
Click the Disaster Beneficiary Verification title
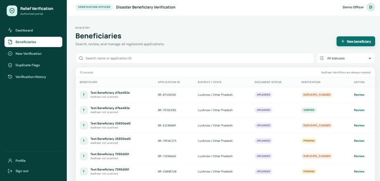[x=146, y=7]
